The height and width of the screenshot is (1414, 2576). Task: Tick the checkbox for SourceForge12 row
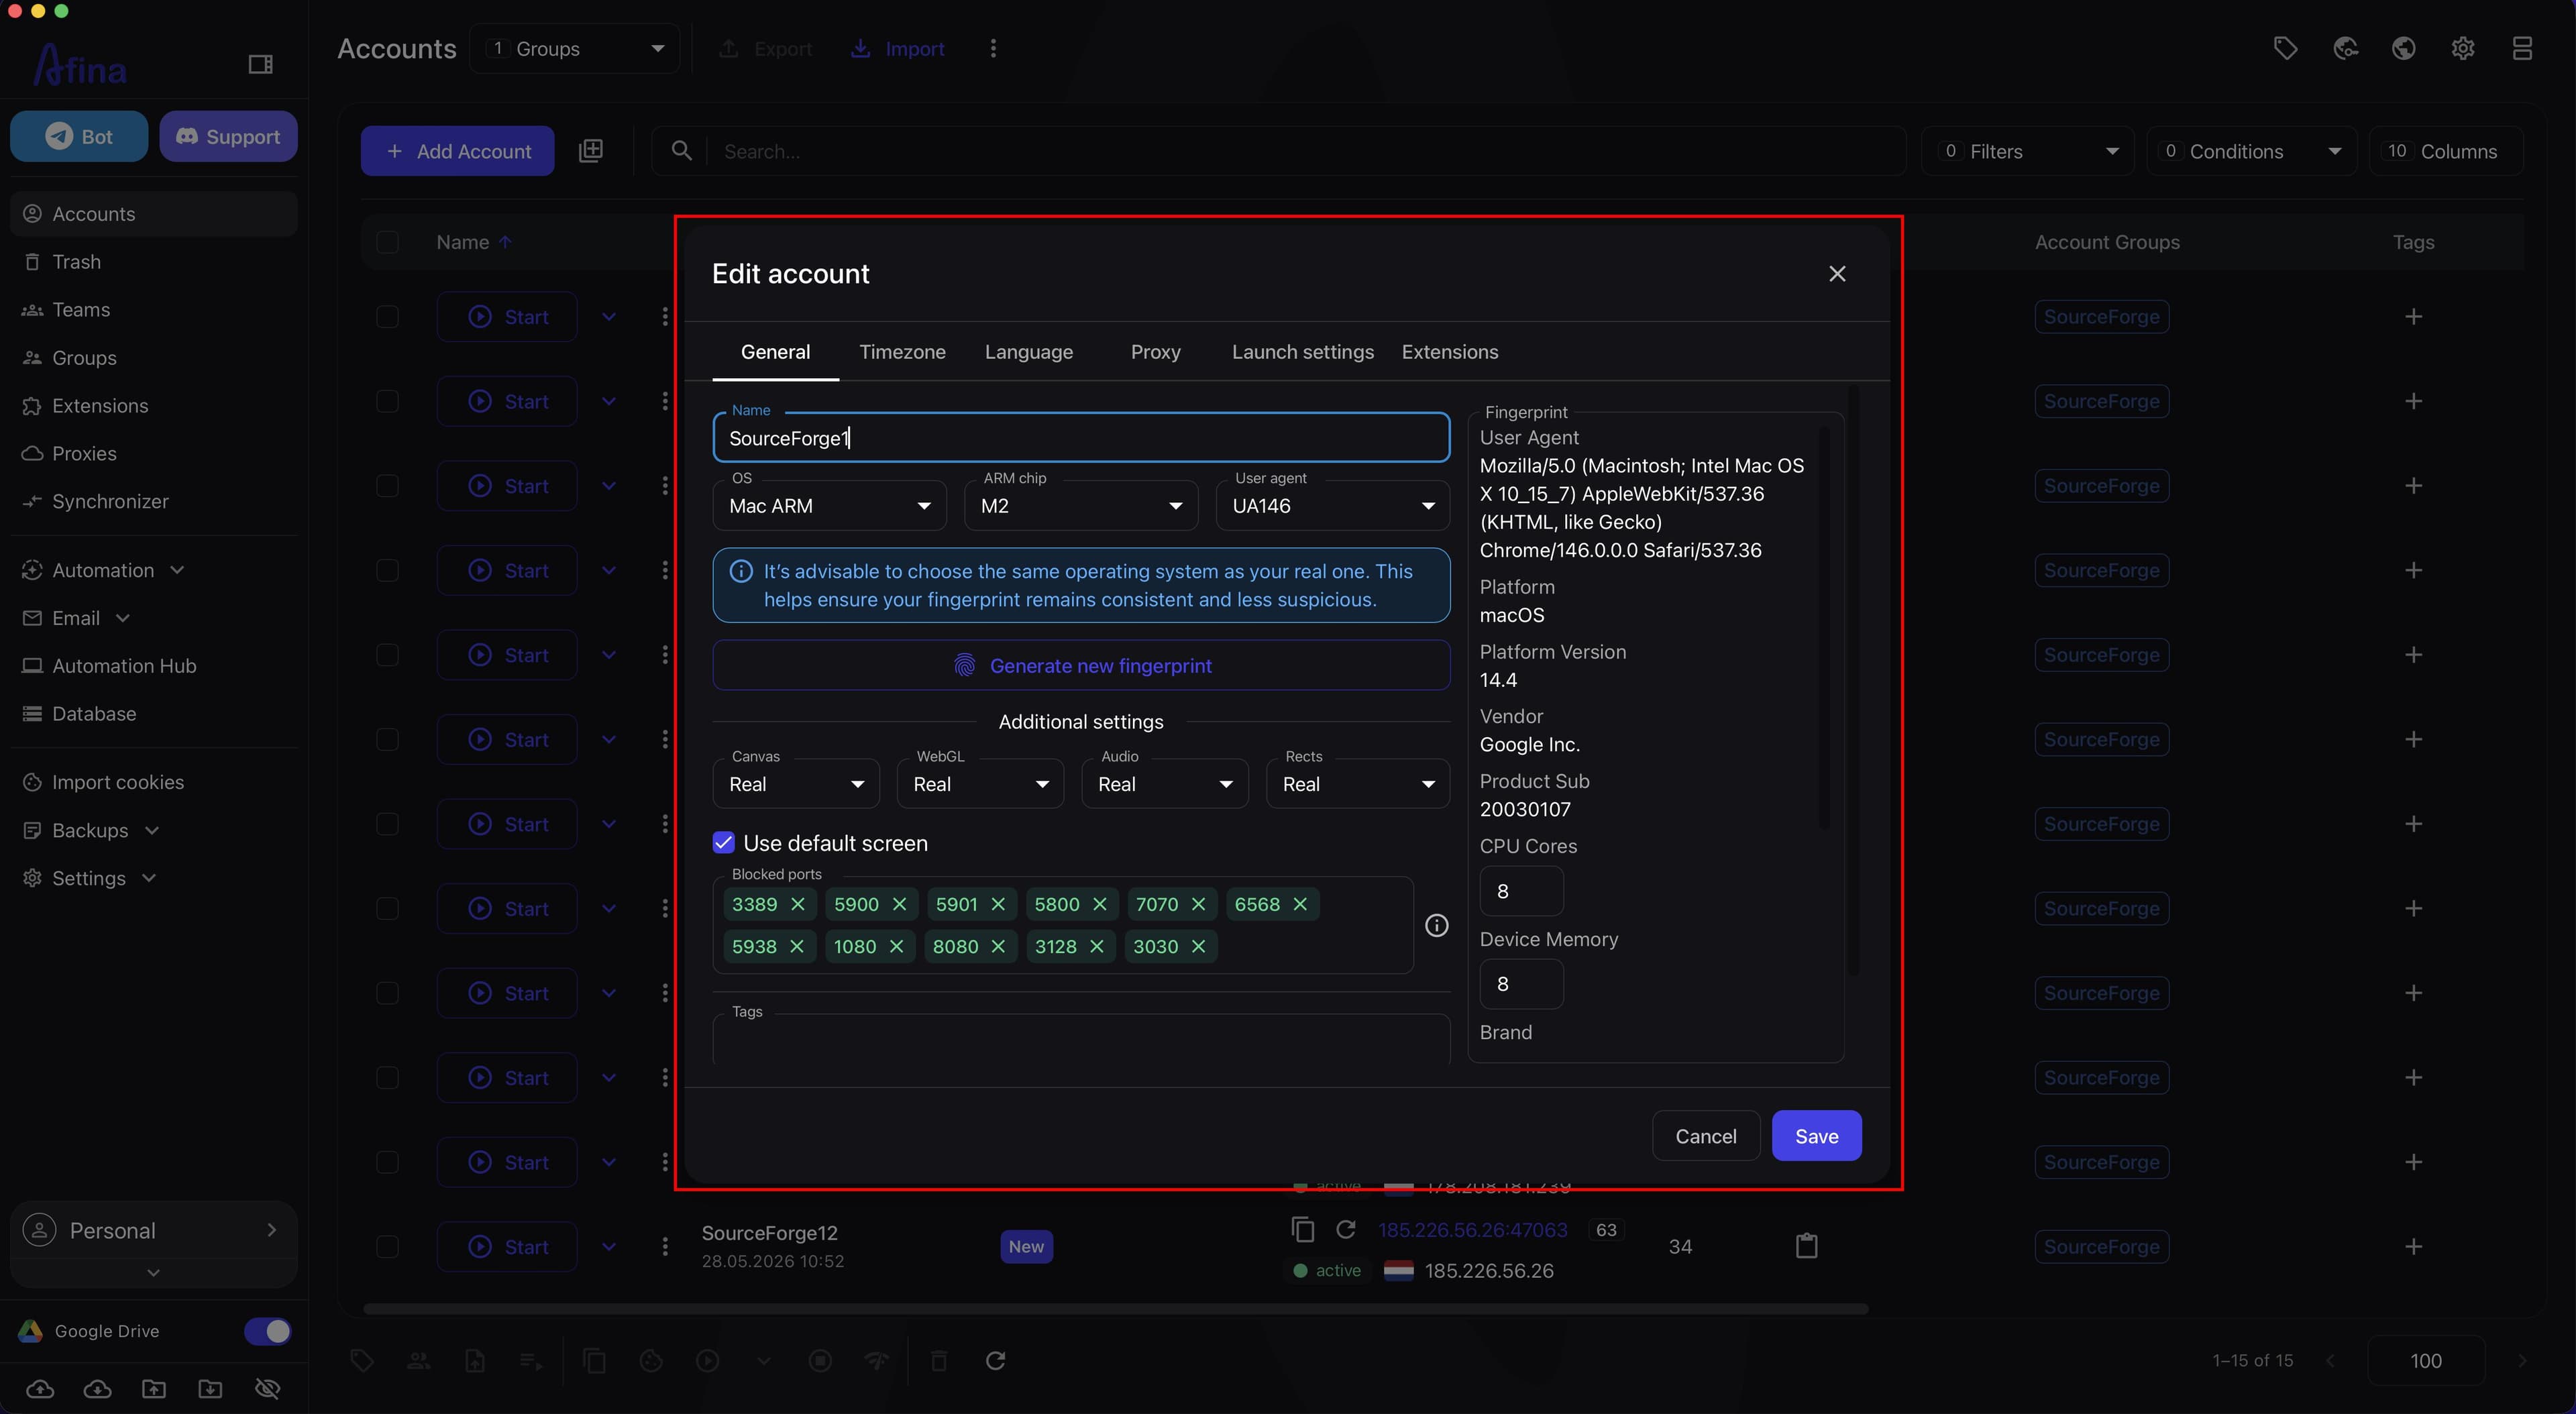(x=387, y=1247)
